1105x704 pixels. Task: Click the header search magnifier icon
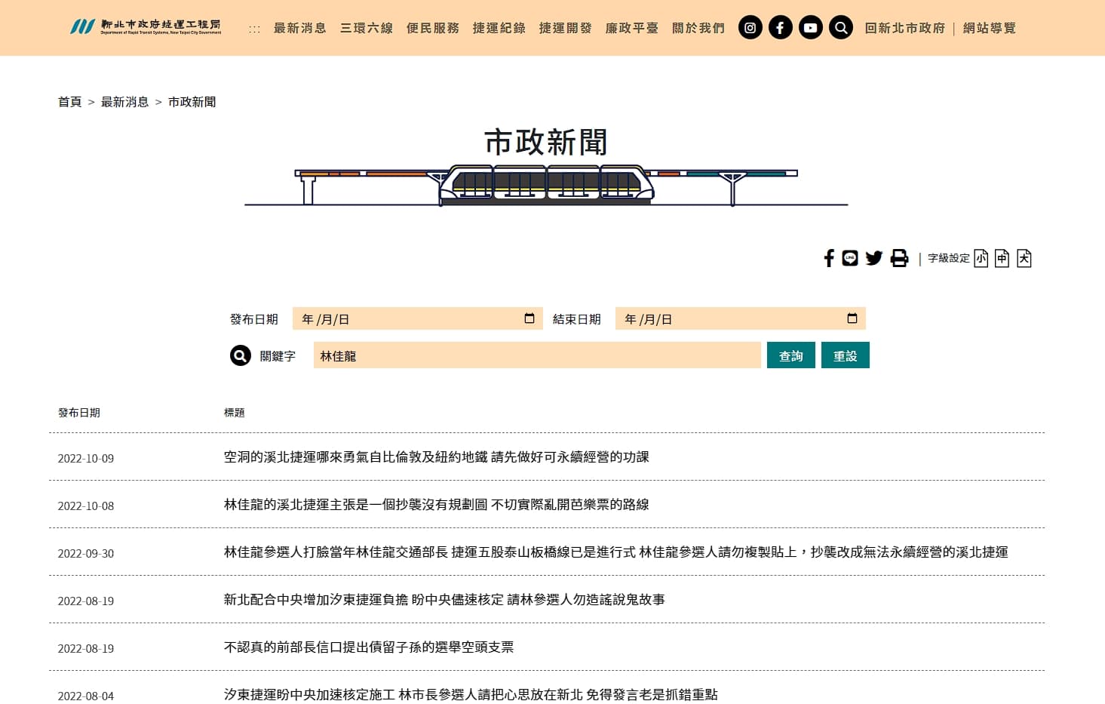click(841, 28)
